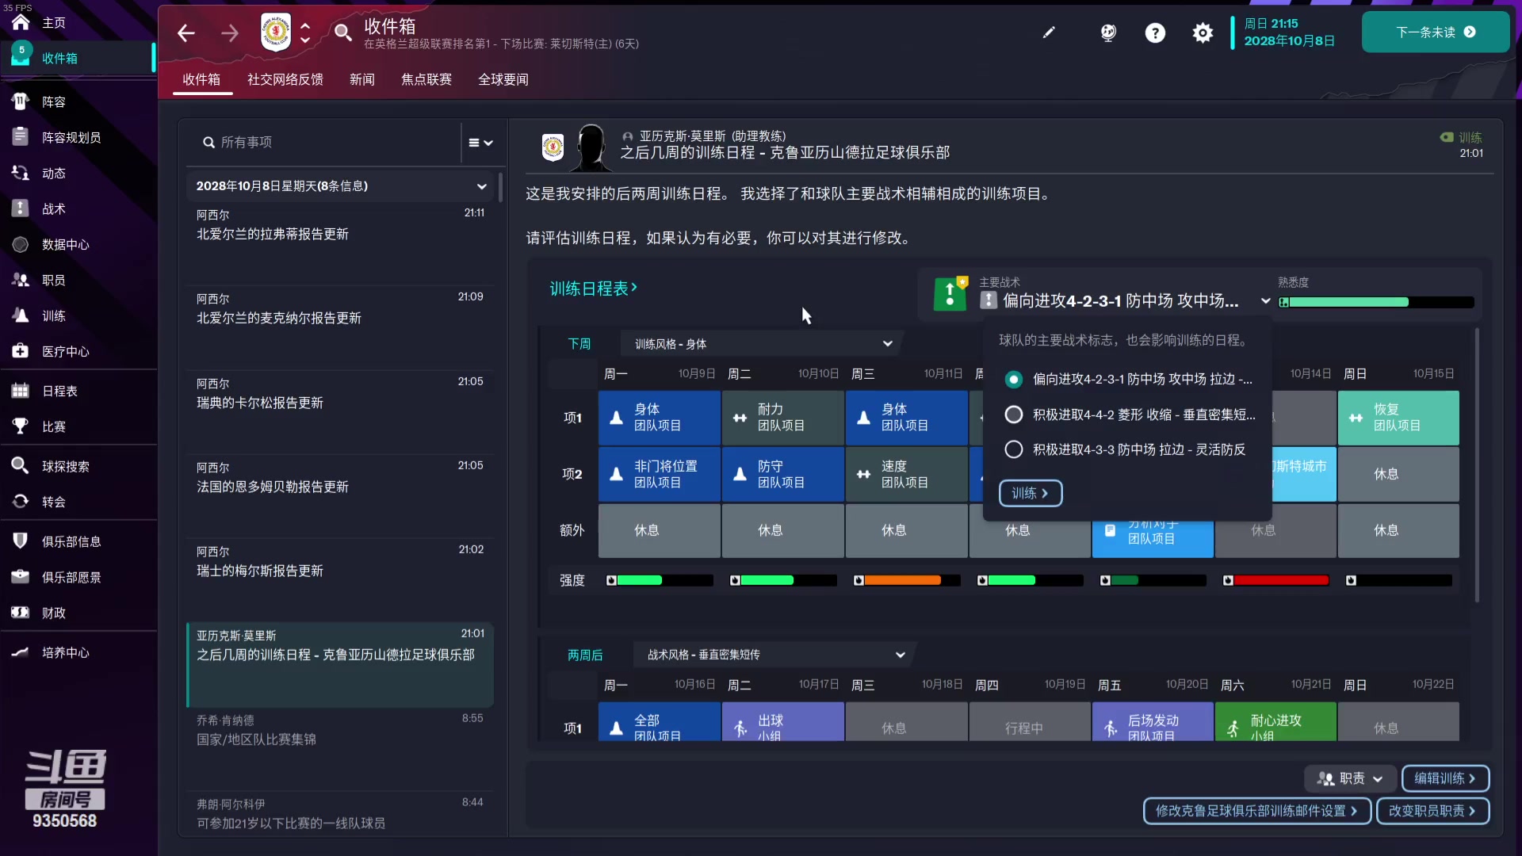
Task: Open the 俱乐部信息 shield icon
Action: pos(21,541)
